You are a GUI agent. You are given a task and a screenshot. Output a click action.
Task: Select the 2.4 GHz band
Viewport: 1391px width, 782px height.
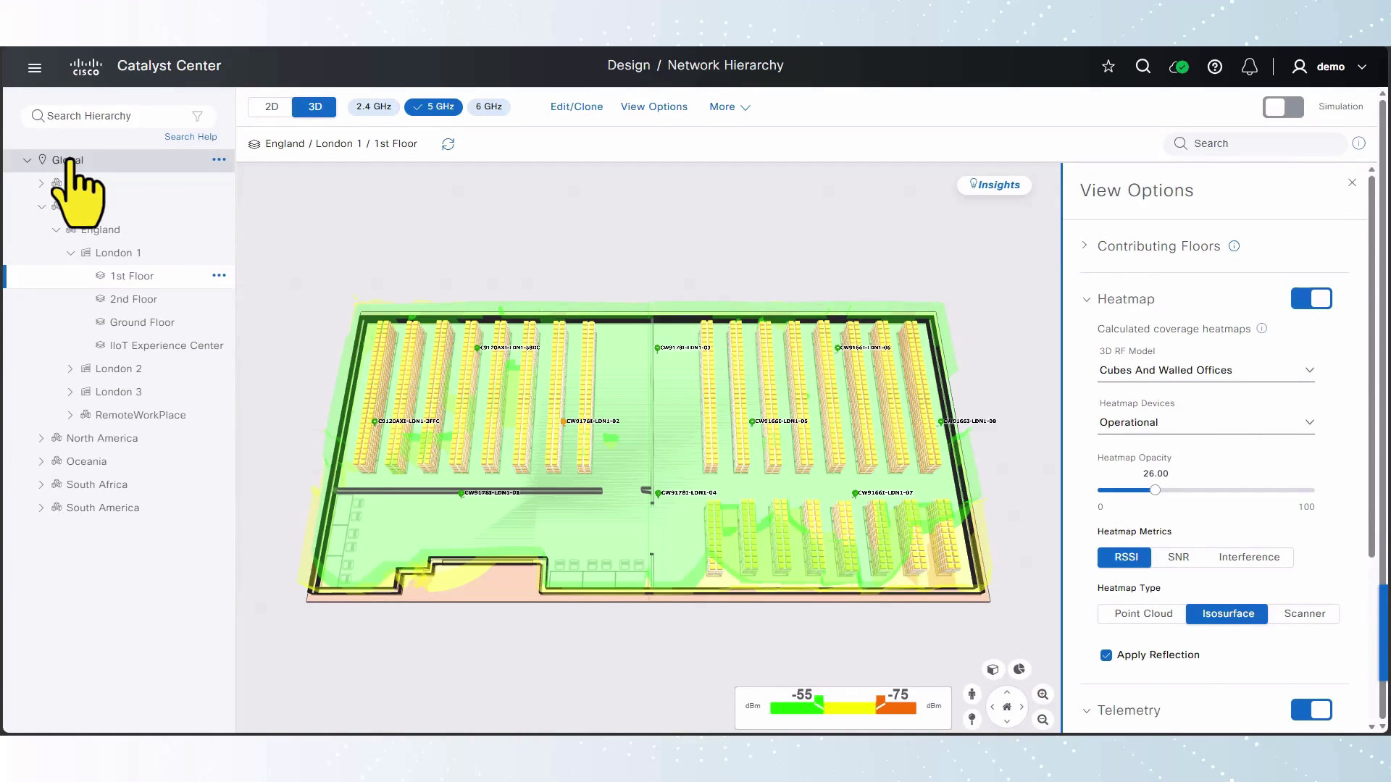coord(373,107)
